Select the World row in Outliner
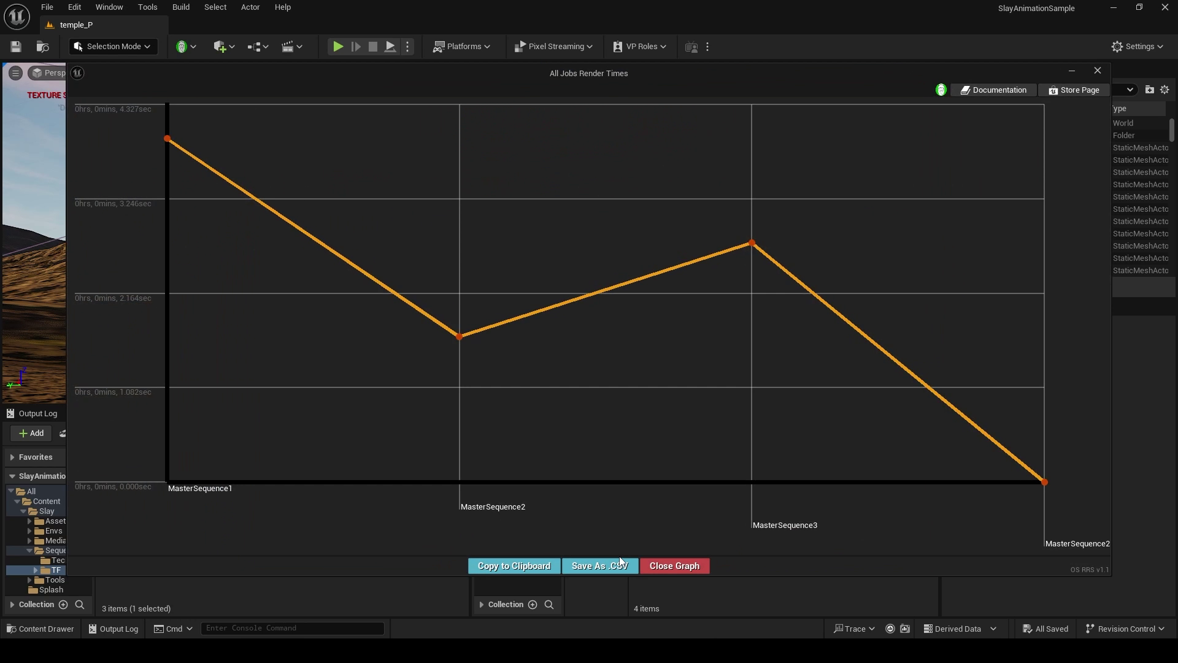This screenshot has width=1178, height=663. click(1140, 123)
